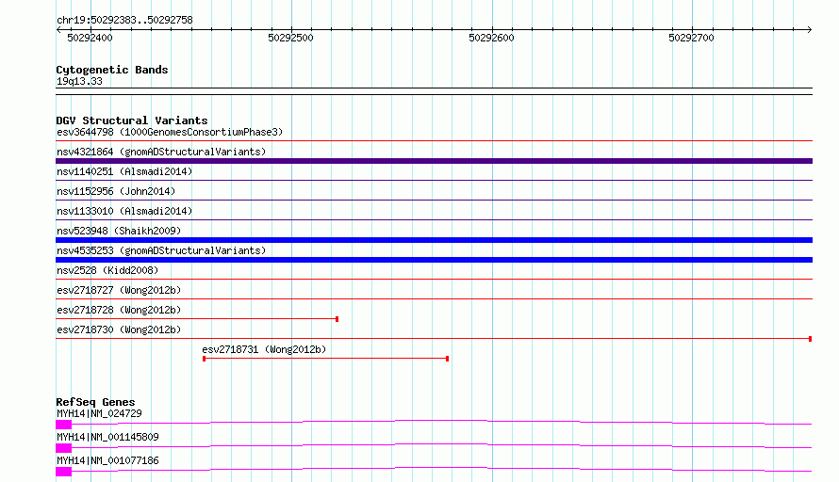Open transcript MYH14|NM_001145809
The width and height of the screenshot is (839, 482).
(x=107, y=437)
